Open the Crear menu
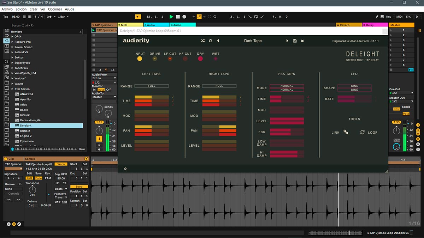The image size is (424, 238). coord(34,9)
